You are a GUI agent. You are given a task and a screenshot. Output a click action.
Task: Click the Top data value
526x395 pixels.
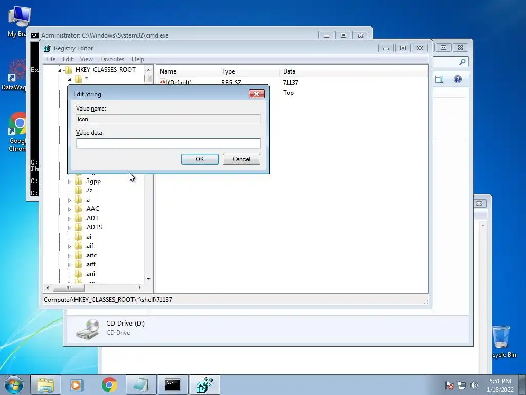[x=288, y=93]
